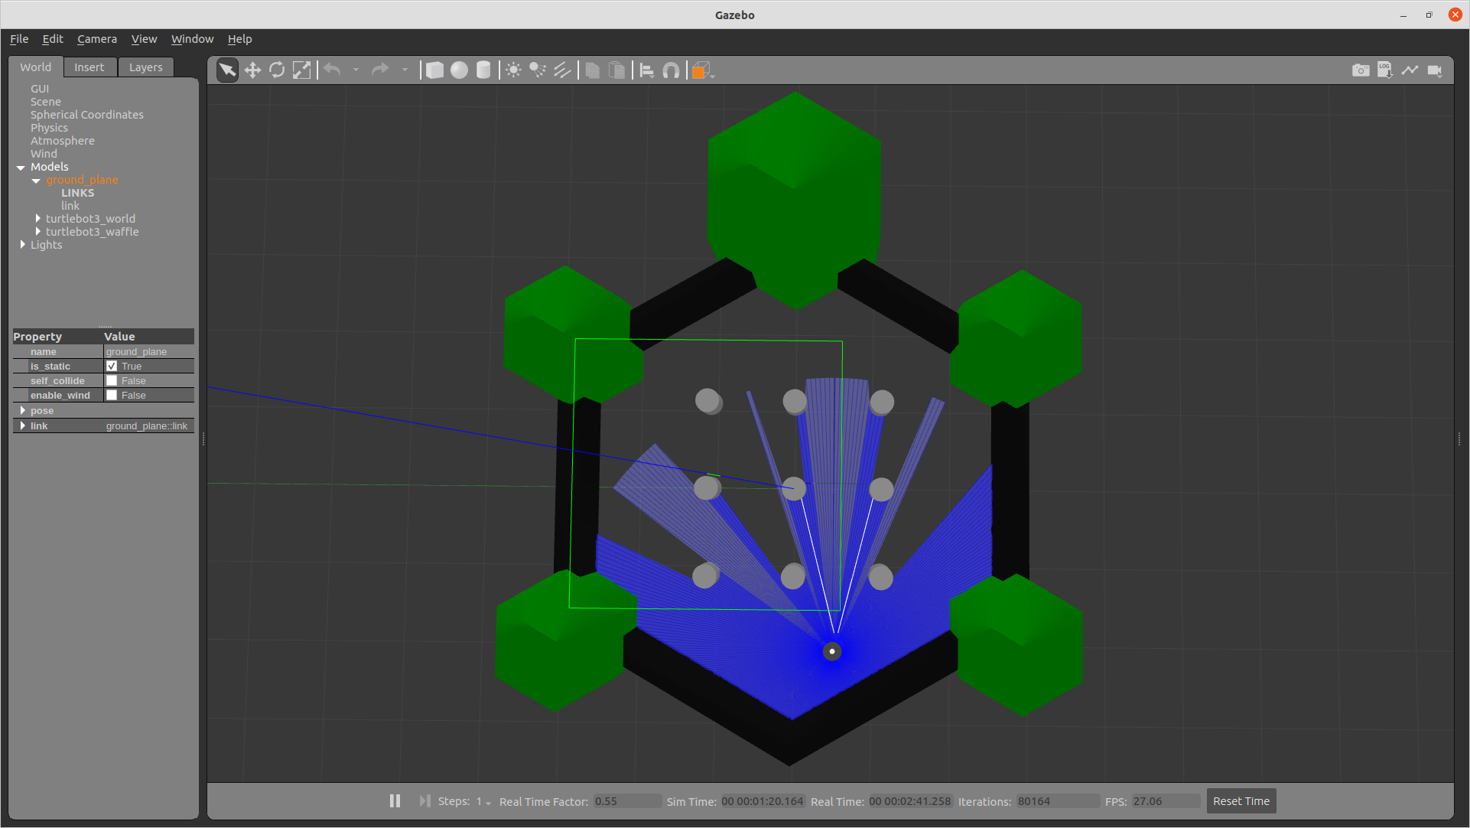This screenshot has height=828, width=1470.
Task: Insert a sphere shape
Action: 459,70
